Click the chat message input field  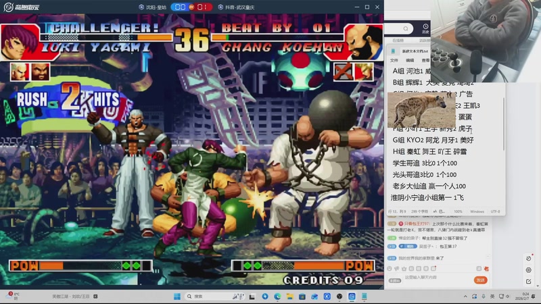pos(438,280)
